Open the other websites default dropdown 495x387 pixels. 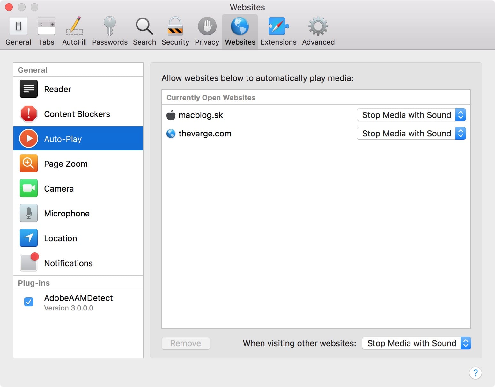416,343
